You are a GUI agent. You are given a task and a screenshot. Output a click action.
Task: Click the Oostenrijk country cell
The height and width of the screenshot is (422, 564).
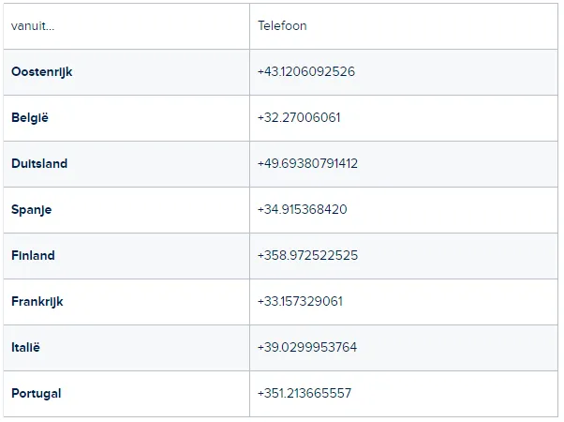coord(126,72)
